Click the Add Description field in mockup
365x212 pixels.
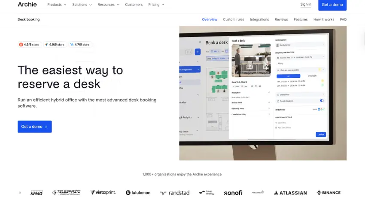point(283,127)
